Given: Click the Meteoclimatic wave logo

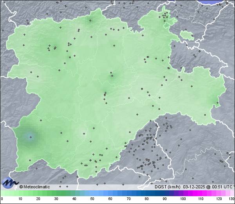Looking at the screenshot, I should [x=9, y=182].
